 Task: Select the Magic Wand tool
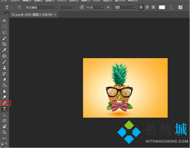4,38
